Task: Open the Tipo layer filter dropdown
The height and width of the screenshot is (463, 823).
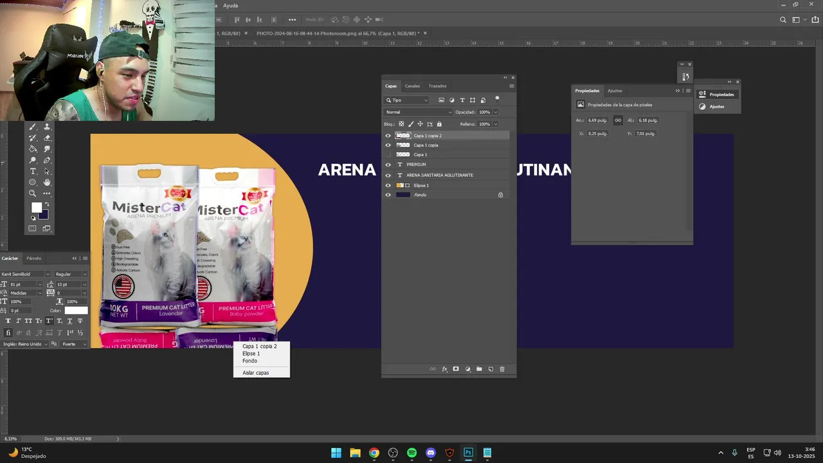Action: point(407,100)
